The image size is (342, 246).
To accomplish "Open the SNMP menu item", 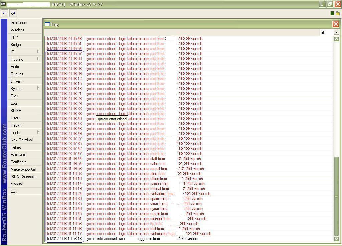I will (x=25, y=111).
